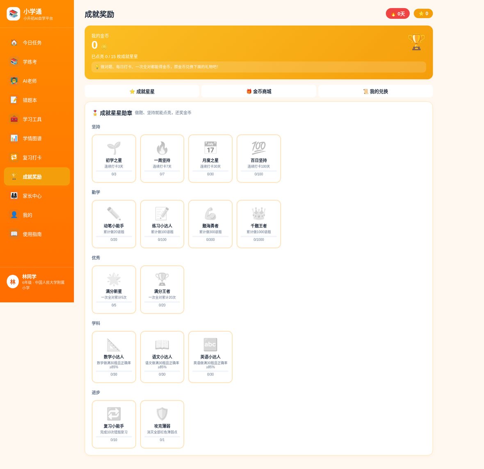
Task: Click the 家长中心 family icon
Action: (14, 196)
